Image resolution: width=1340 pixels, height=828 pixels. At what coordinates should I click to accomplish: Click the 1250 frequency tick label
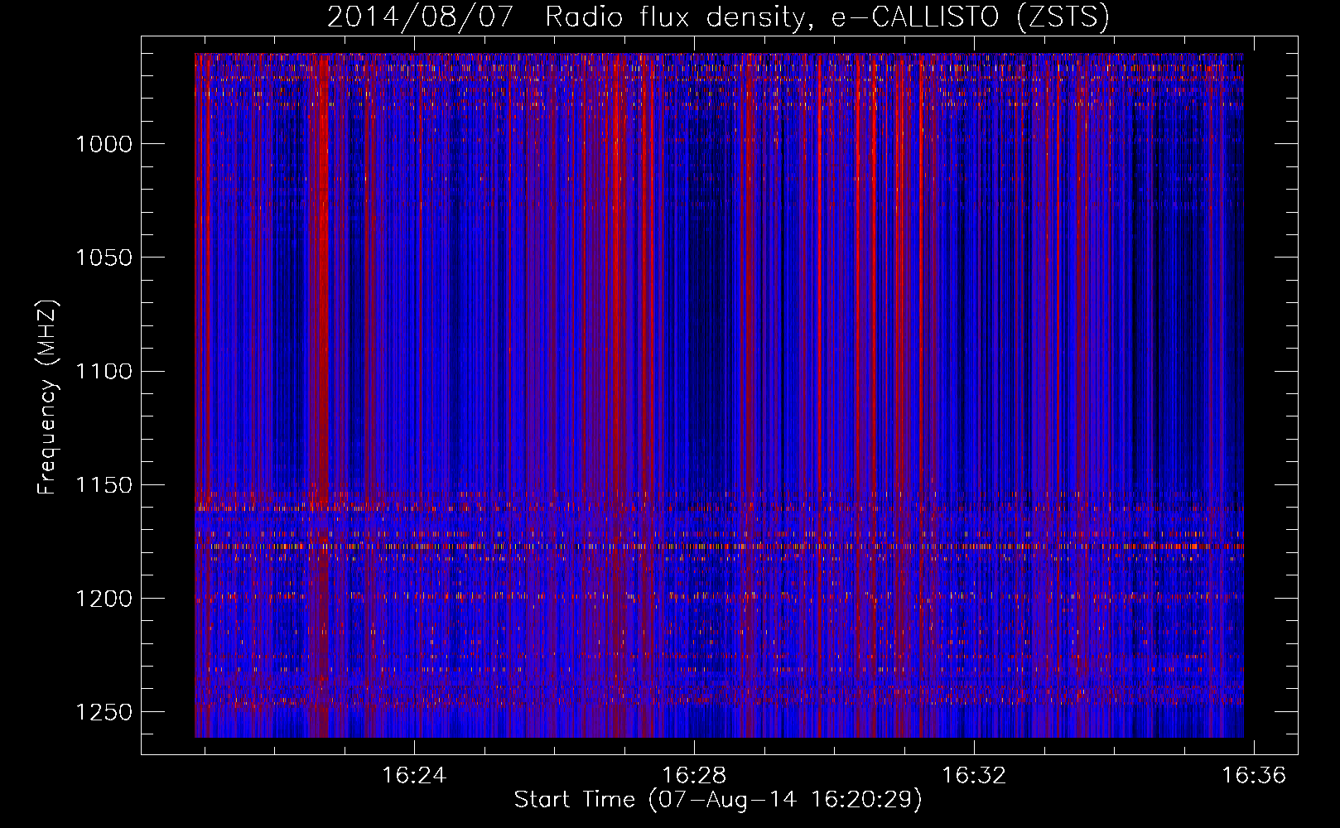[104, 712]
